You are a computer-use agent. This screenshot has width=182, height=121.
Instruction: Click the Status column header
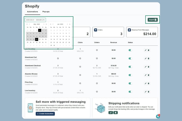130,43
